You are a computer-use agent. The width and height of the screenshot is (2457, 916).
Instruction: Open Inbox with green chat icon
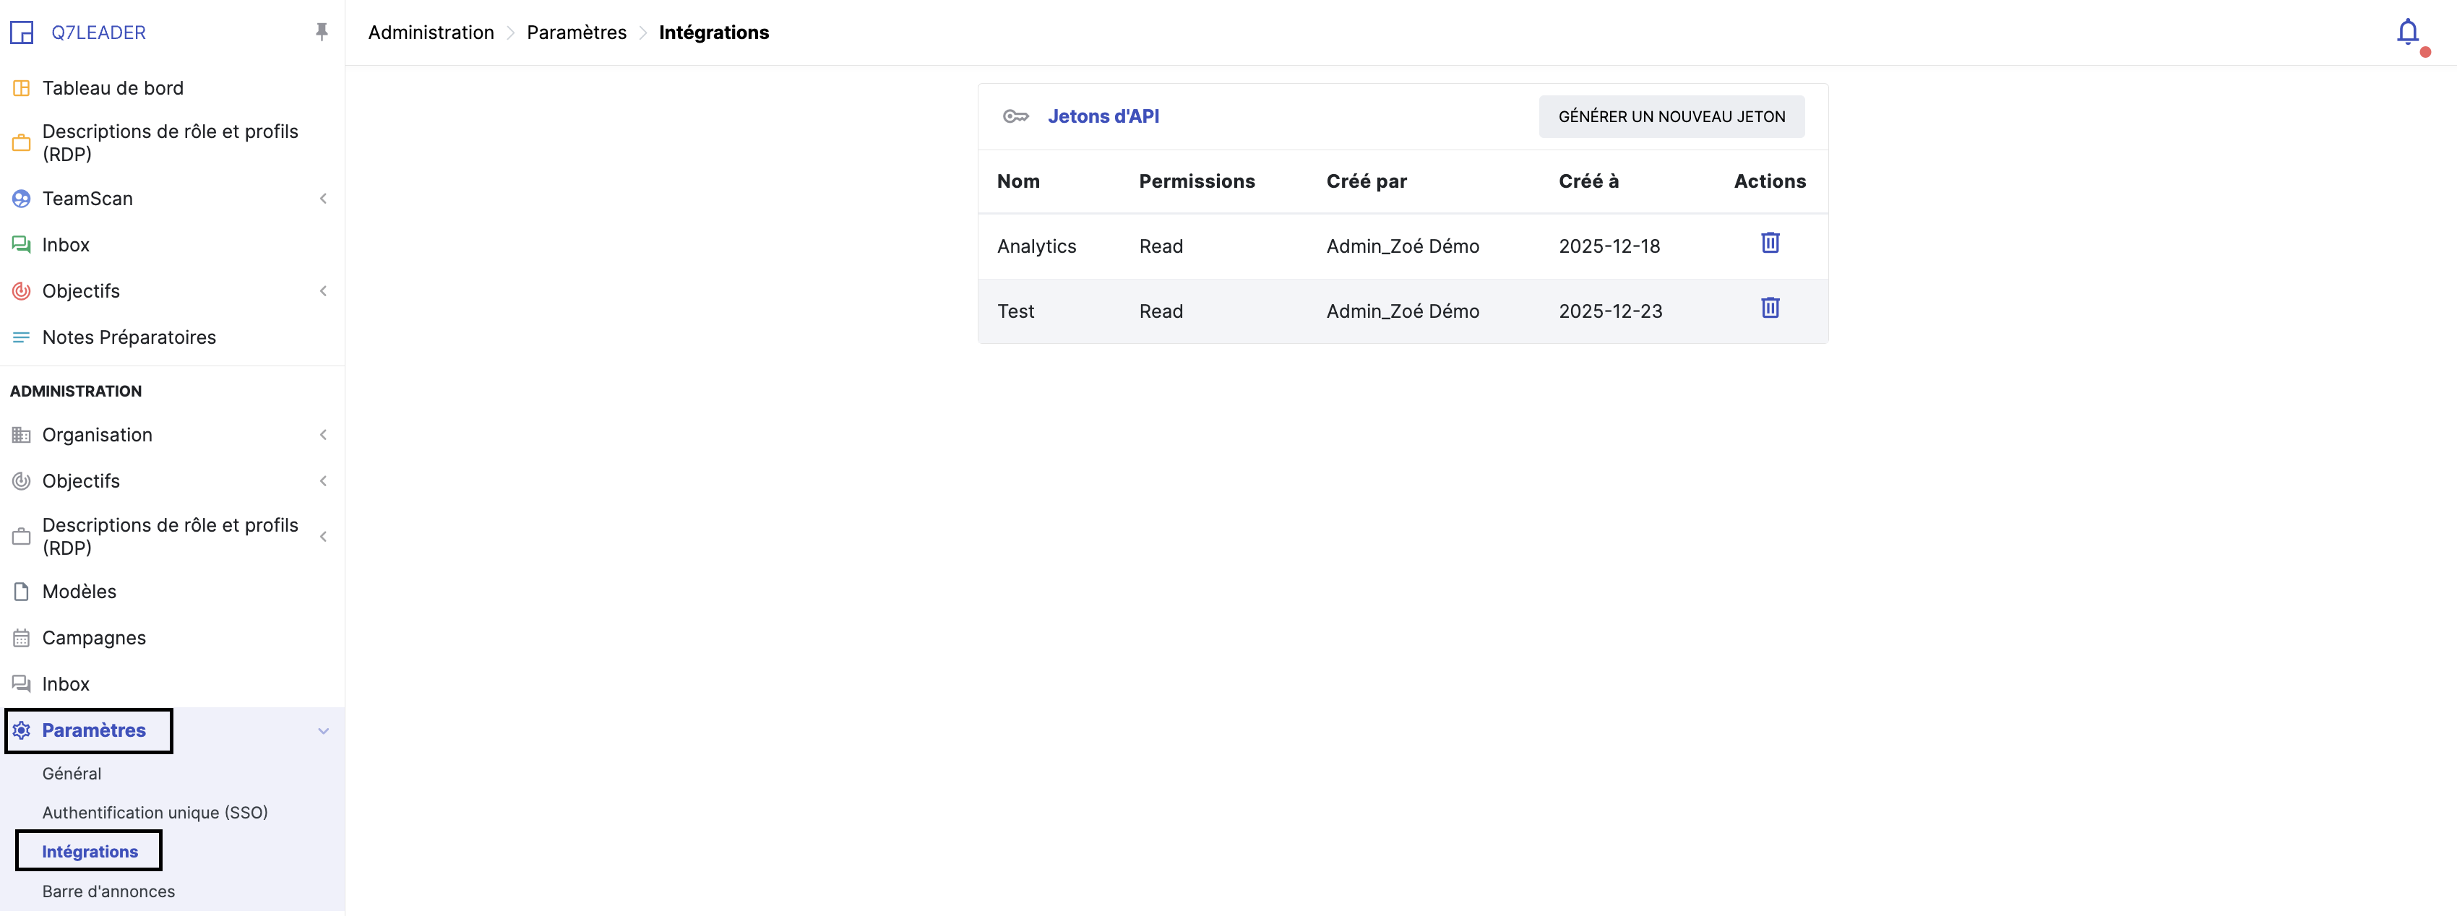pyautogui.click(x=65, y=245)
